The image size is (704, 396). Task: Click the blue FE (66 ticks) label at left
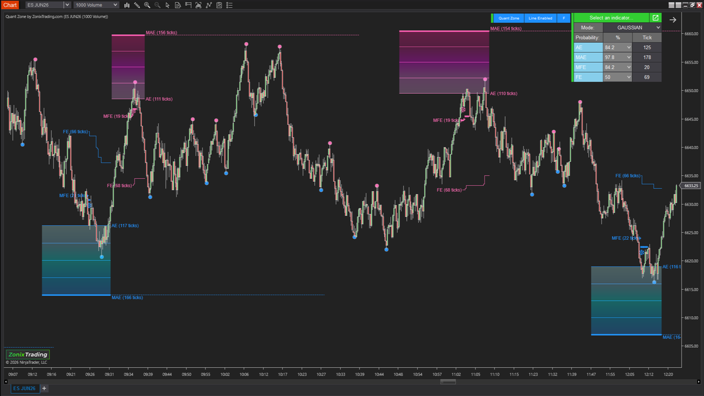(75, 132)
